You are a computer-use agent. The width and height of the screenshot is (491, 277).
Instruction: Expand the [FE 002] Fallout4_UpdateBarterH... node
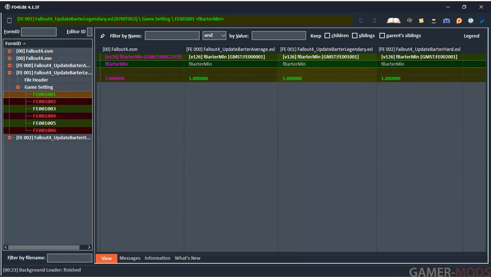(9, 138)
